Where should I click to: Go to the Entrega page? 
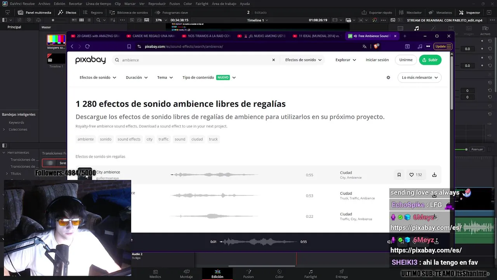click(x=342, y=274)
